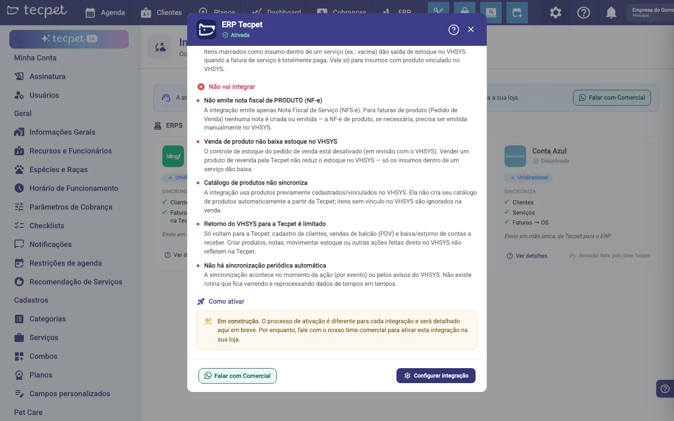This screenshot has width=674, height=421.
Task: Click Falar com Comercial in modal footer
Action: tap(237, 376)
